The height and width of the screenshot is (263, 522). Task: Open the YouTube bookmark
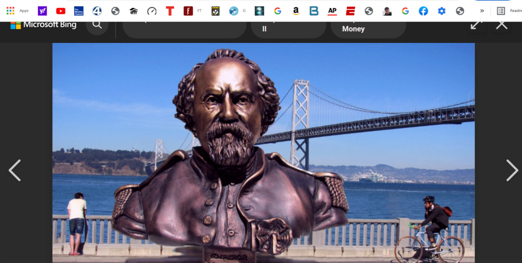coord(61,11)
